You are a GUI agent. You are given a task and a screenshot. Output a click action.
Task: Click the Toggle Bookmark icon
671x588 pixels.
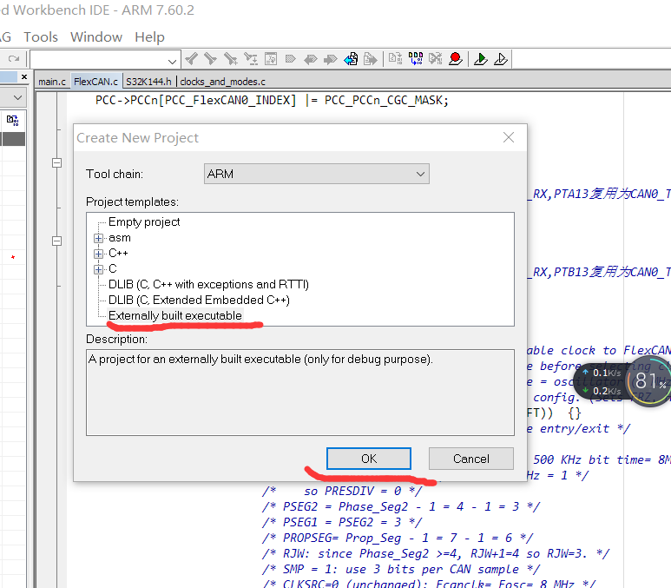[291, 59]
